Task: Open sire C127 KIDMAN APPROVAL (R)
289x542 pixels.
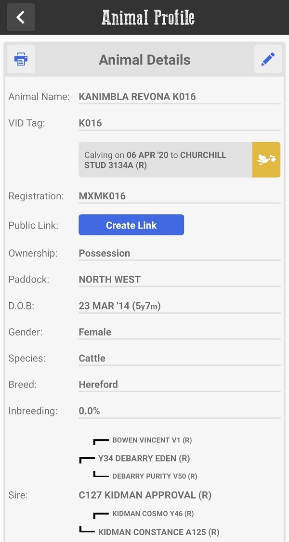Action: (x=145, y=495)
